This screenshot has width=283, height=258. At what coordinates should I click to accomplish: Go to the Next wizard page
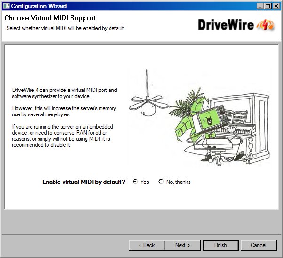pos(183,245)
